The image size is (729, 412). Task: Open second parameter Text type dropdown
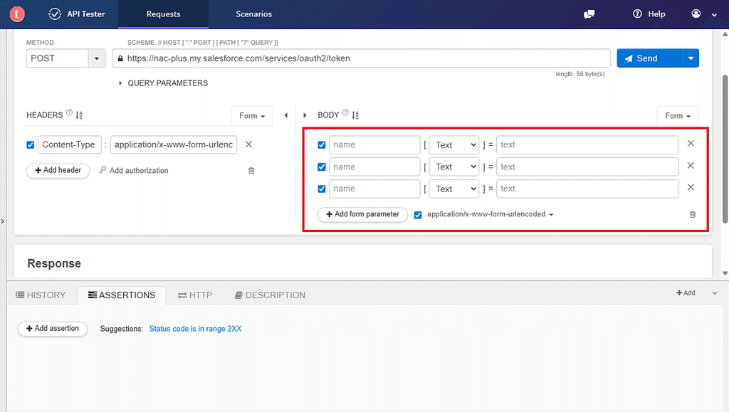tap(453, 167)
